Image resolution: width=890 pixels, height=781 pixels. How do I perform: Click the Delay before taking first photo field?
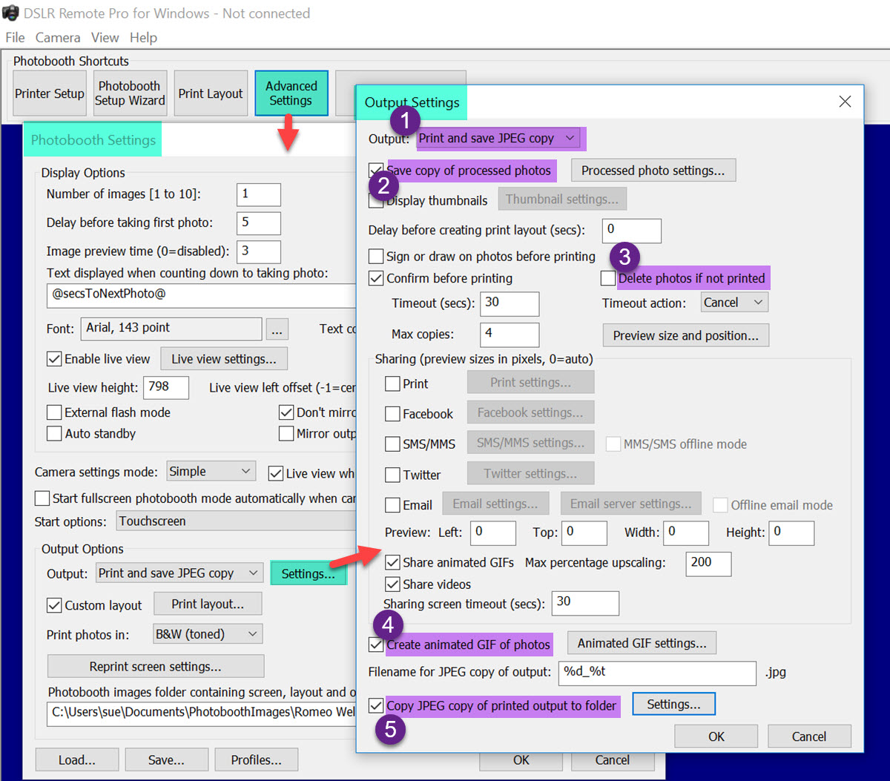coord(259,223)
